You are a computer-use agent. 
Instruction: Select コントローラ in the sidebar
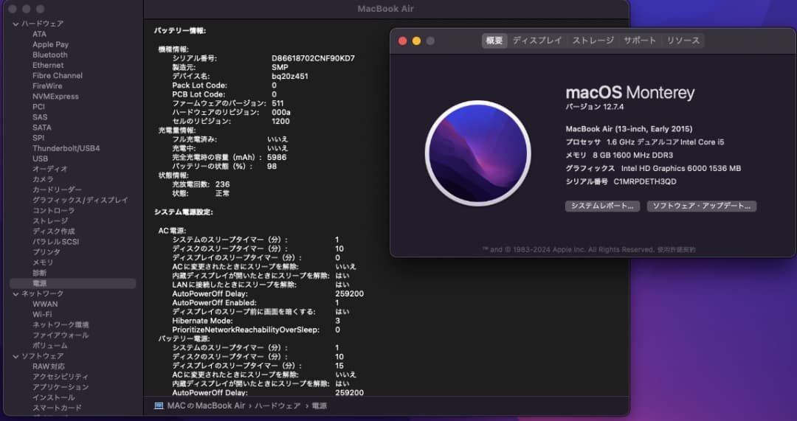click(53, 210)
